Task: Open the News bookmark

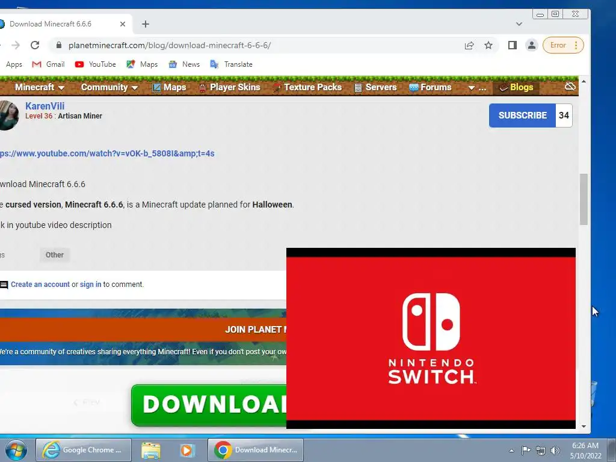Action: point(184,64)
